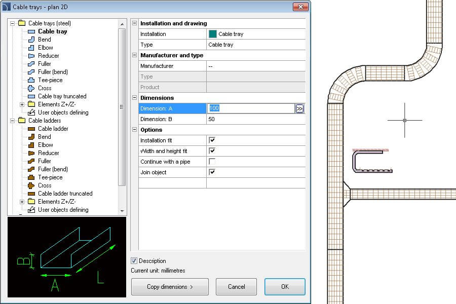Screen dimensions: 456x304
Task: Click the Copy dimensions button
Action: tap(170, 287)
